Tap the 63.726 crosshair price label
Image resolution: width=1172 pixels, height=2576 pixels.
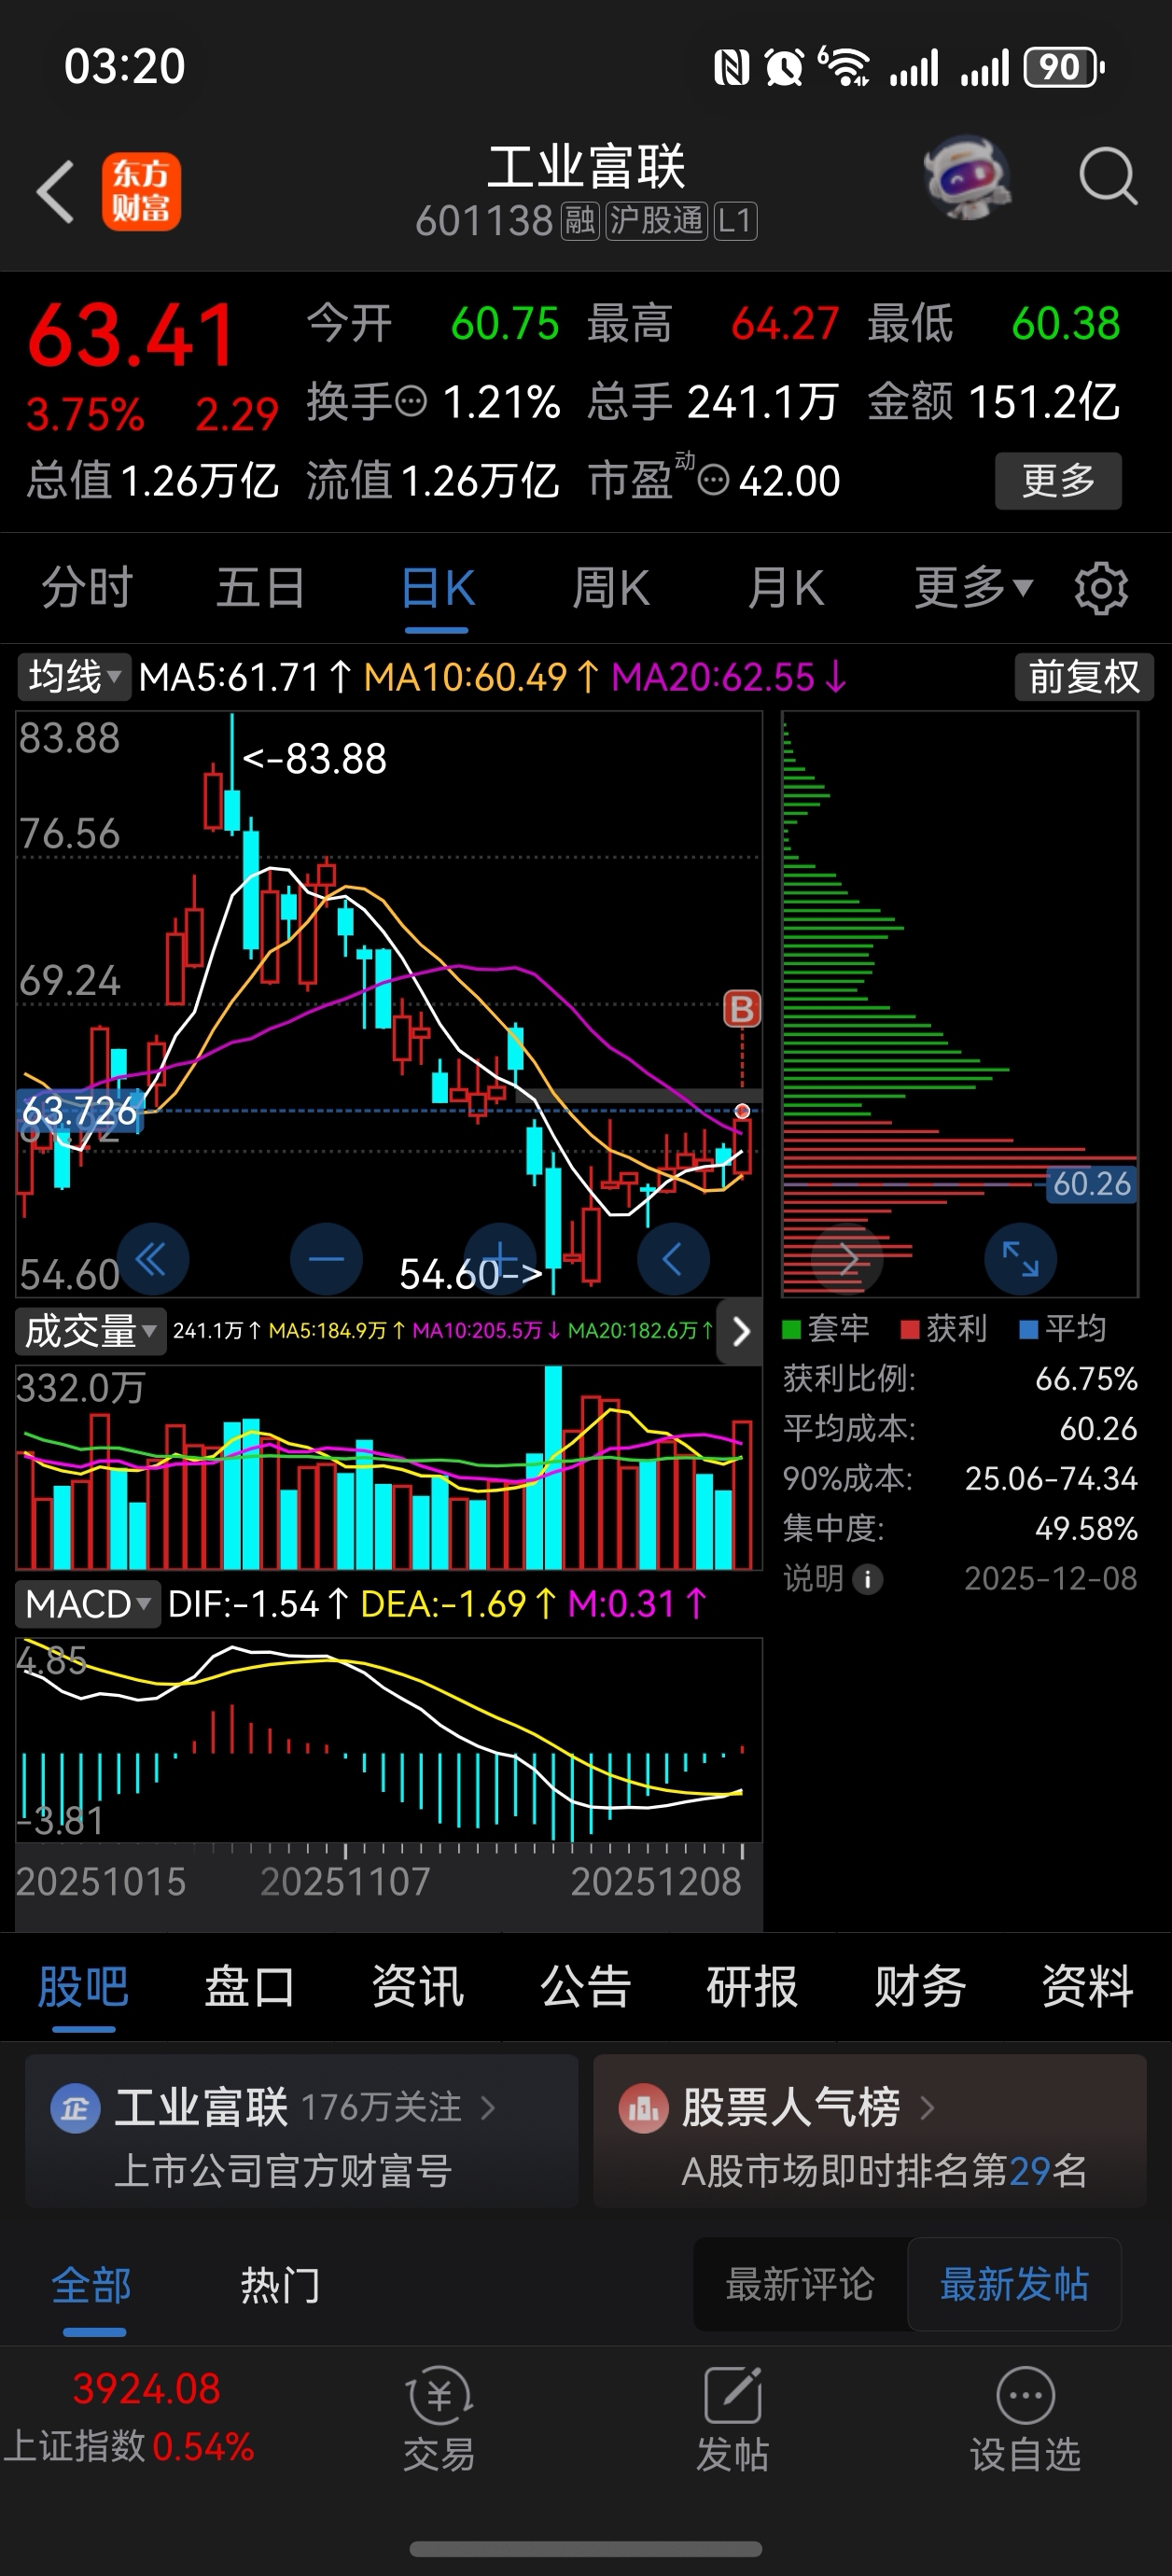80,1111
